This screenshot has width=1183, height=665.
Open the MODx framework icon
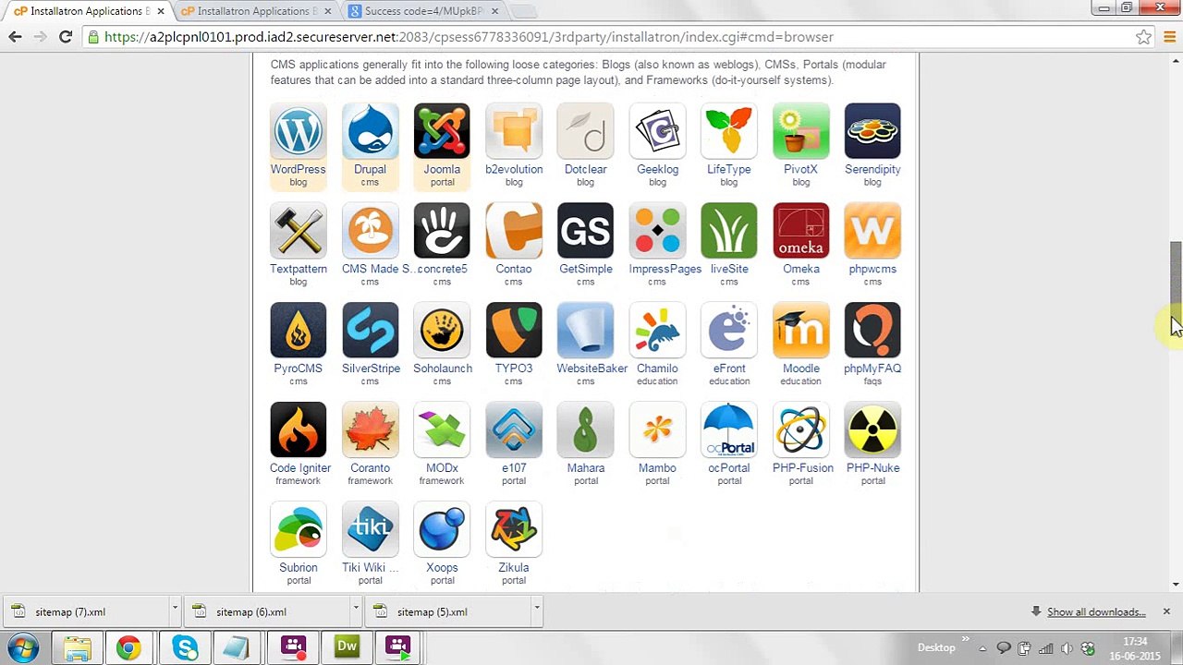click(442, 430)
